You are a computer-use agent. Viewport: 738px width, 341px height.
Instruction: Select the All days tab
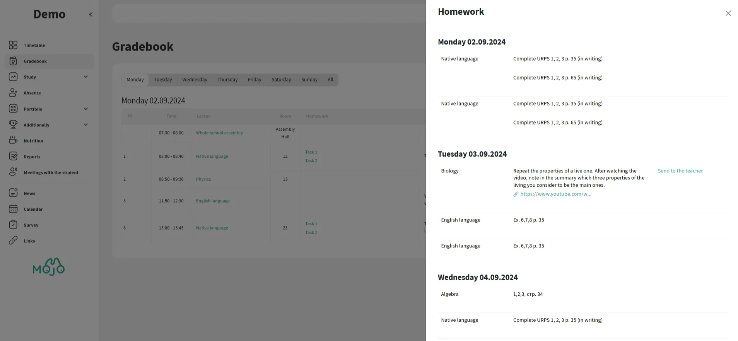[x=330, y=80]
